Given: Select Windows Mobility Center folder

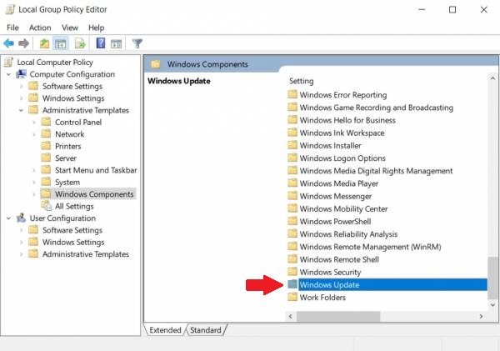Looking at the screenshot, I should coord(343,208).
